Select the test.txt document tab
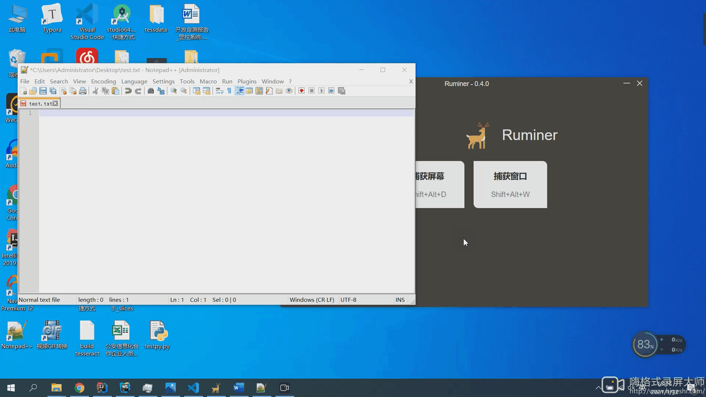This screenshot has width=706, height=397. pos(40,104)
